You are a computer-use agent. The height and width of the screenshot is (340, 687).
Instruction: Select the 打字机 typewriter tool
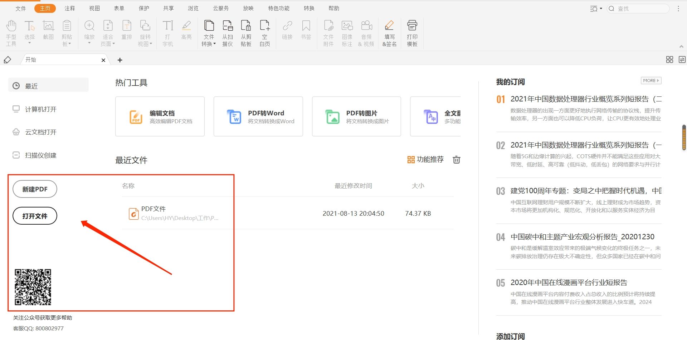click(x=167, y=32)
